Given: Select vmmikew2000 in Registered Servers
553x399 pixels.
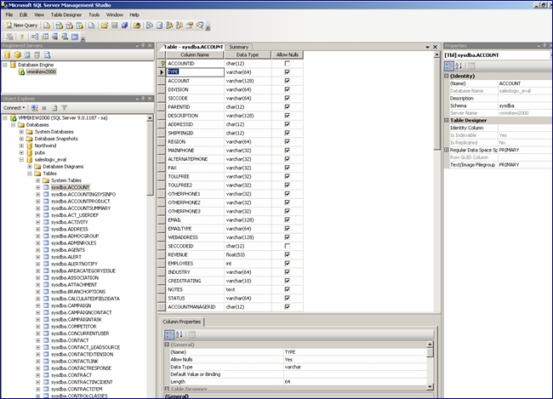Looking at the screenshot, I should tap(41, 71).
